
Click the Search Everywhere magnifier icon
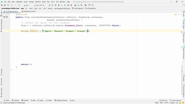pos(92,5)
